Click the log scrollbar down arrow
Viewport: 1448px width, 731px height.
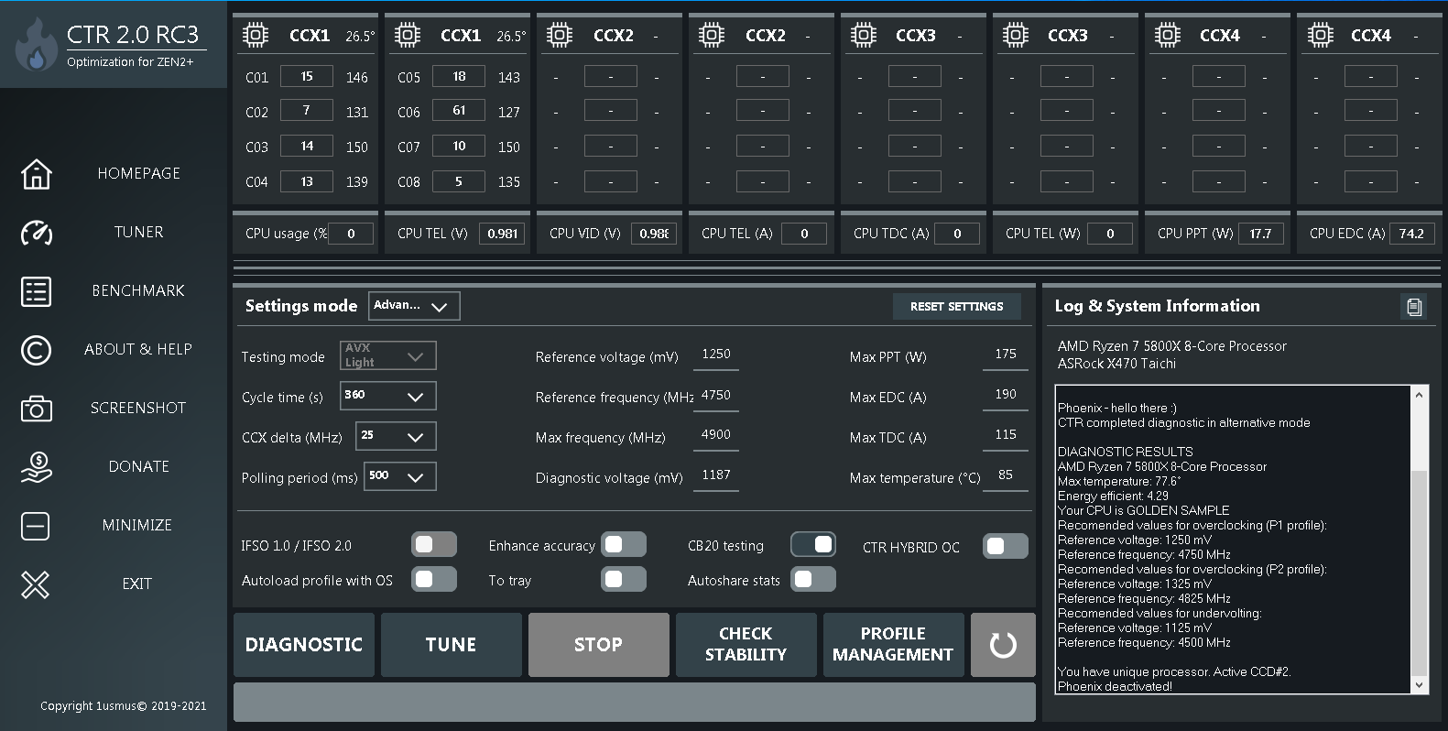1420,685
